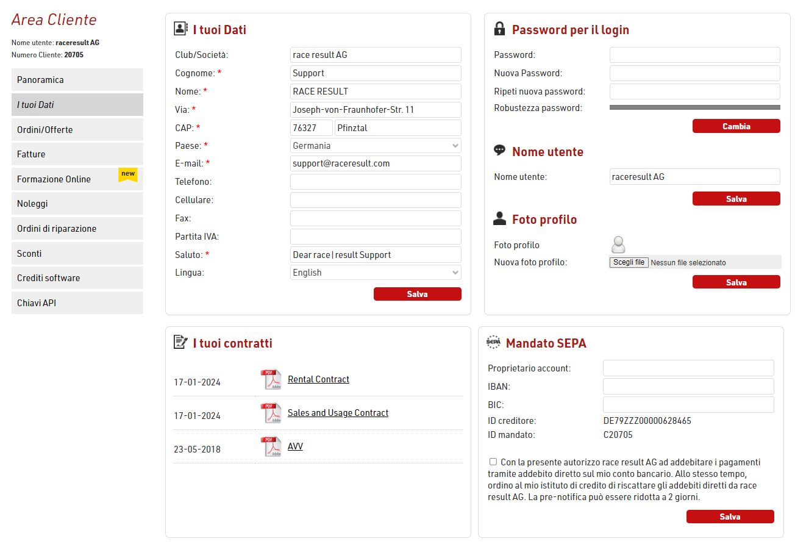The height and width of the screenshot is (544, 795).
Task: Click the profile photo avatar icon
Action: 618,245
